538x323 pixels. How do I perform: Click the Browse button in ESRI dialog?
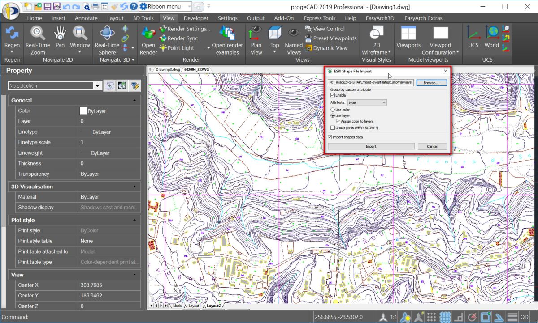(432, 82)
